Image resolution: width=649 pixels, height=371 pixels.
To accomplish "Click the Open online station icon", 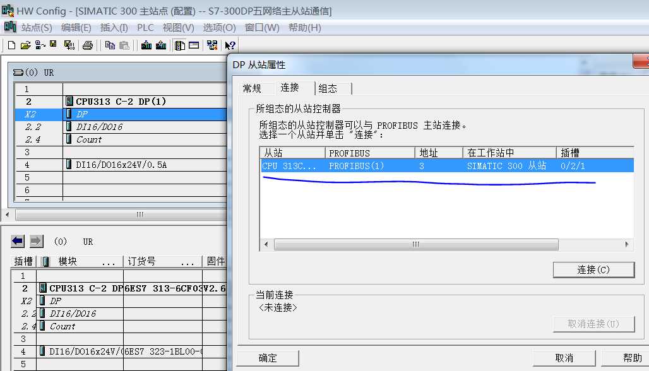I will (40, 45).
